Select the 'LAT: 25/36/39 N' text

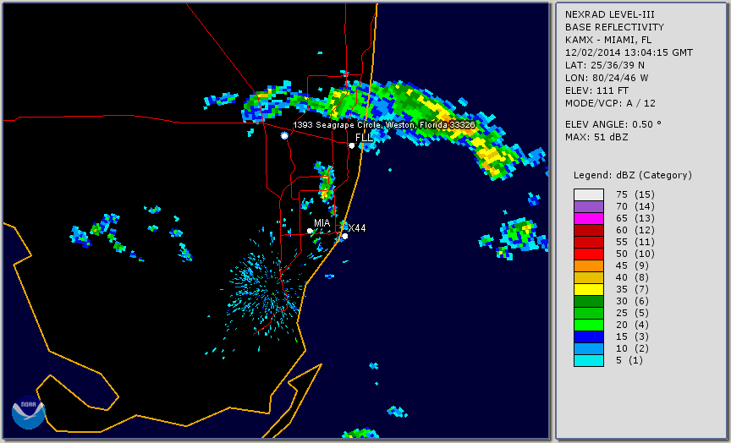[x=605, y=65]
